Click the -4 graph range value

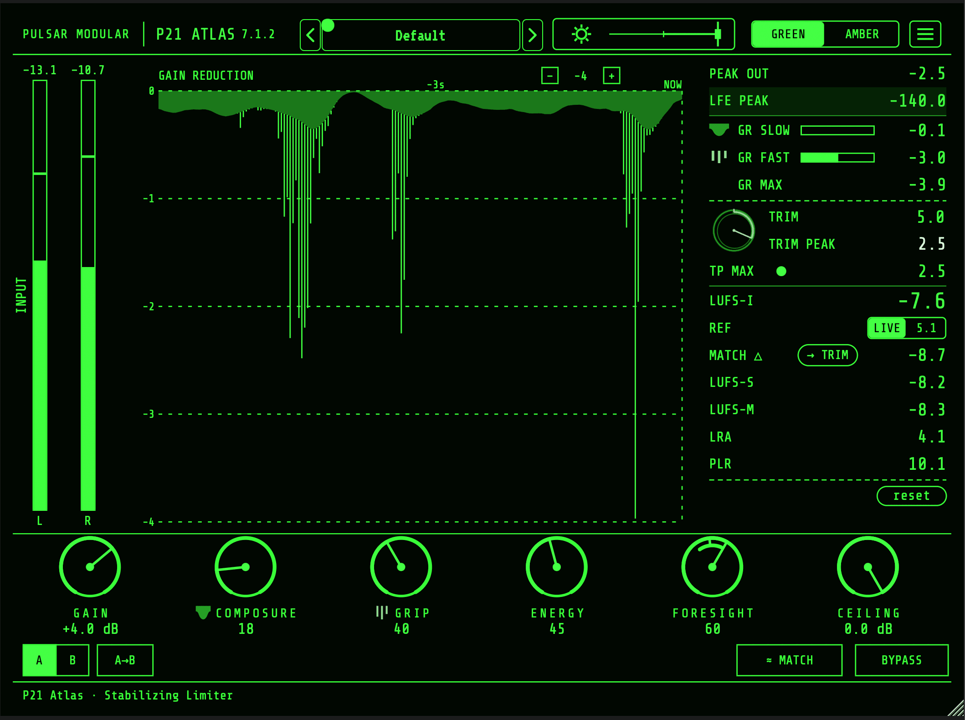tap(580, 76)
